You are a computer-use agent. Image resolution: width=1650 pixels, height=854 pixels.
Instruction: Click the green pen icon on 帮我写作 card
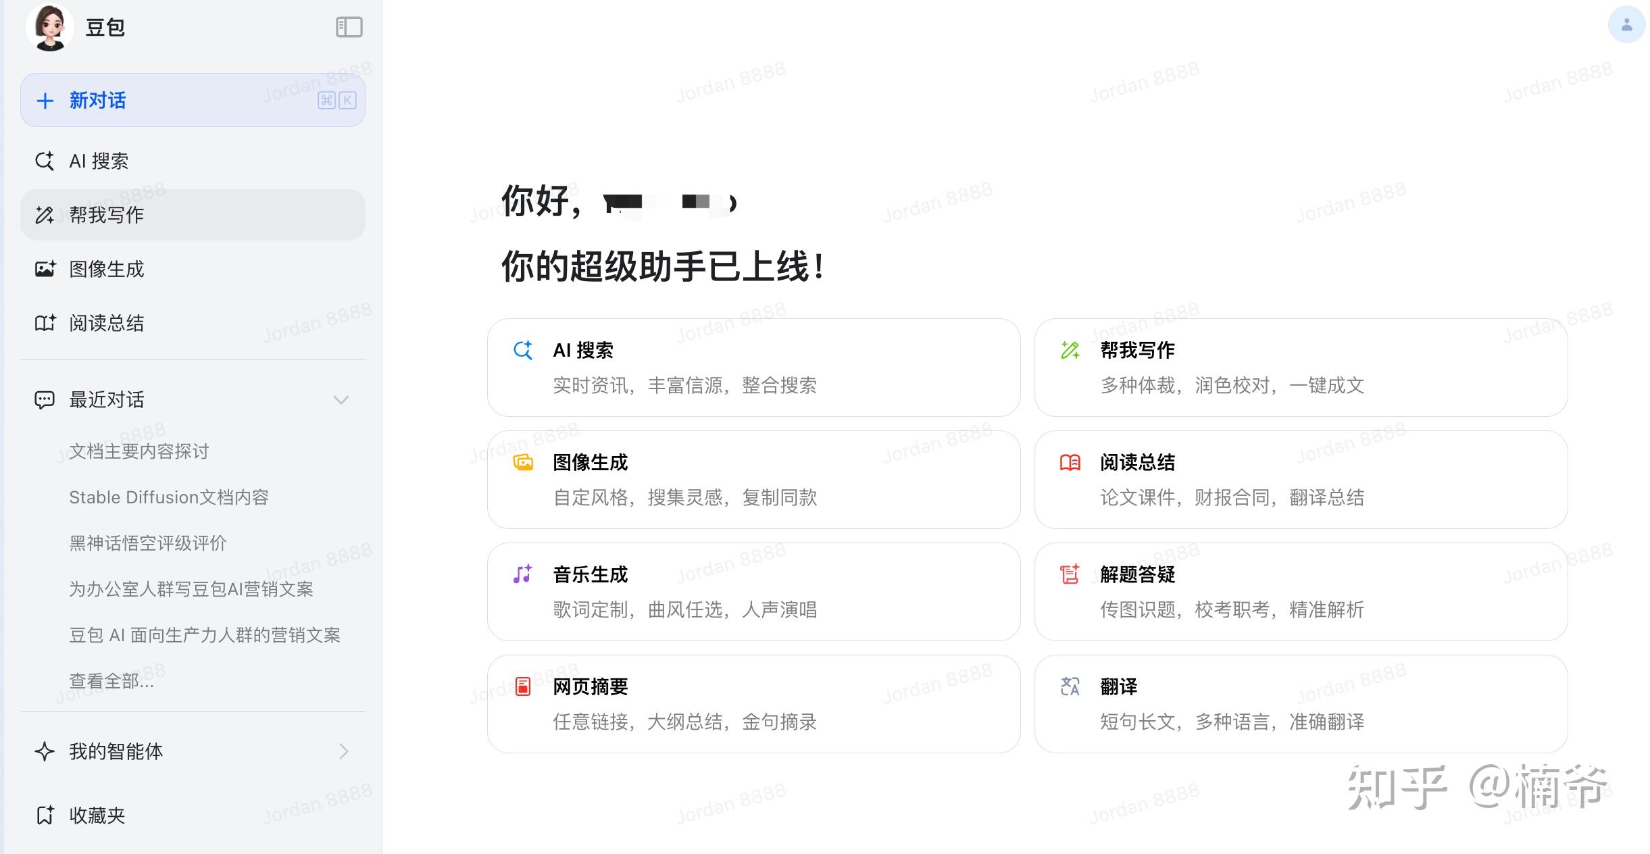click(x=1070, y=351)
